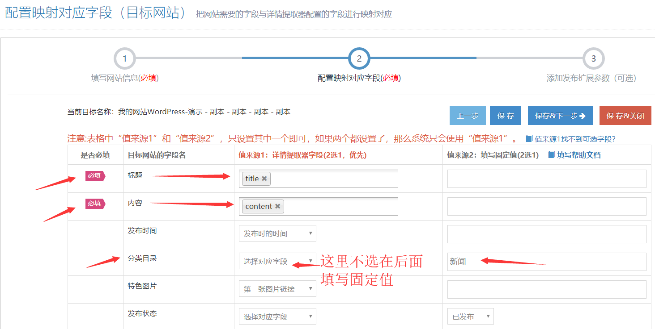Viewport: 655px width, 329px height.
Task: Click the 发布时间 fixed-value input box
Action: 547,234
